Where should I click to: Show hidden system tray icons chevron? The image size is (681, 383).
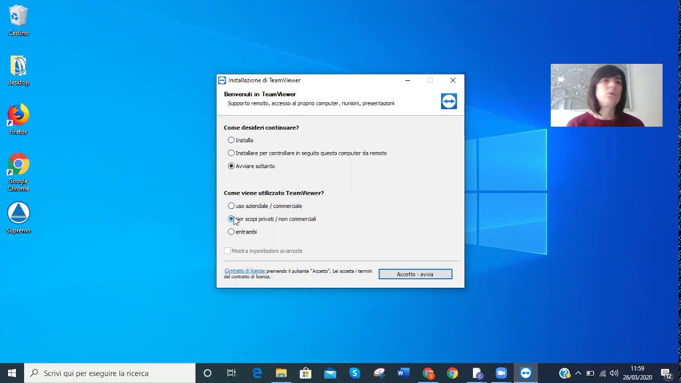pos(578,373)
